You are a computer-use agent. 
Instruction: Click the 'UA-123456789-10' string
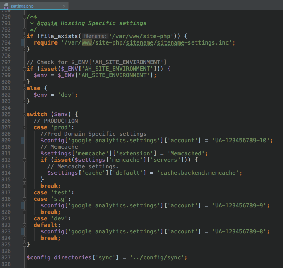point(241,141)
